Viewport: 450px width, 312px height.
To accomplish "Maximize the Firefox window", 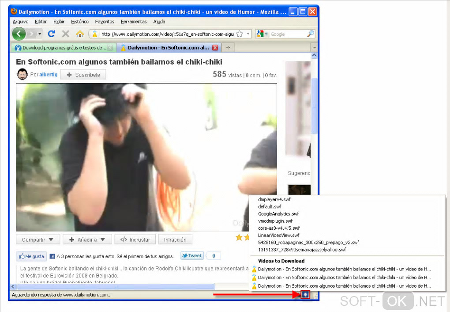I will click(x=303, y=12).
